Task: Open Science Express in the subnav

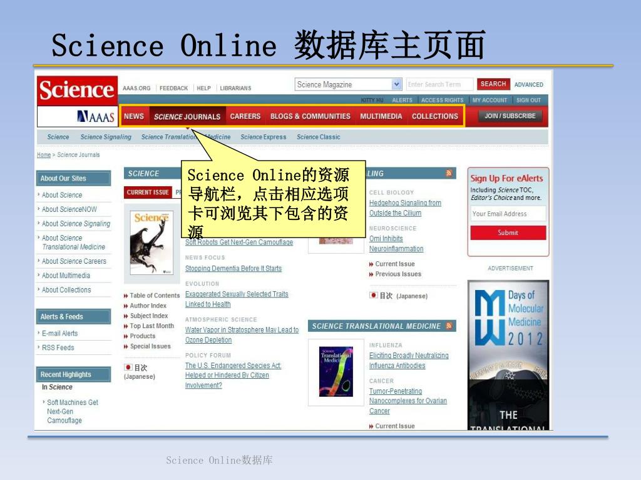Action: tap(264, 137)
